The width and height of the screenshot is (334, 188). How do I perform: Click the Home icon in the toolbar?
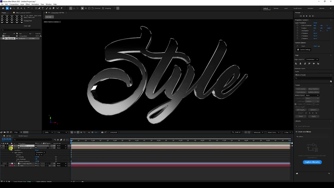[x=3, y=8]
